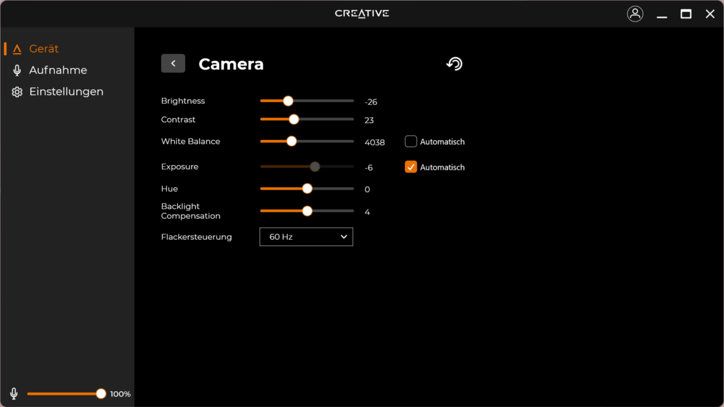Click the microphone volume level showing 100%
Image resolution: width=724 pixels, height=407 pixels.
point(120,394)
